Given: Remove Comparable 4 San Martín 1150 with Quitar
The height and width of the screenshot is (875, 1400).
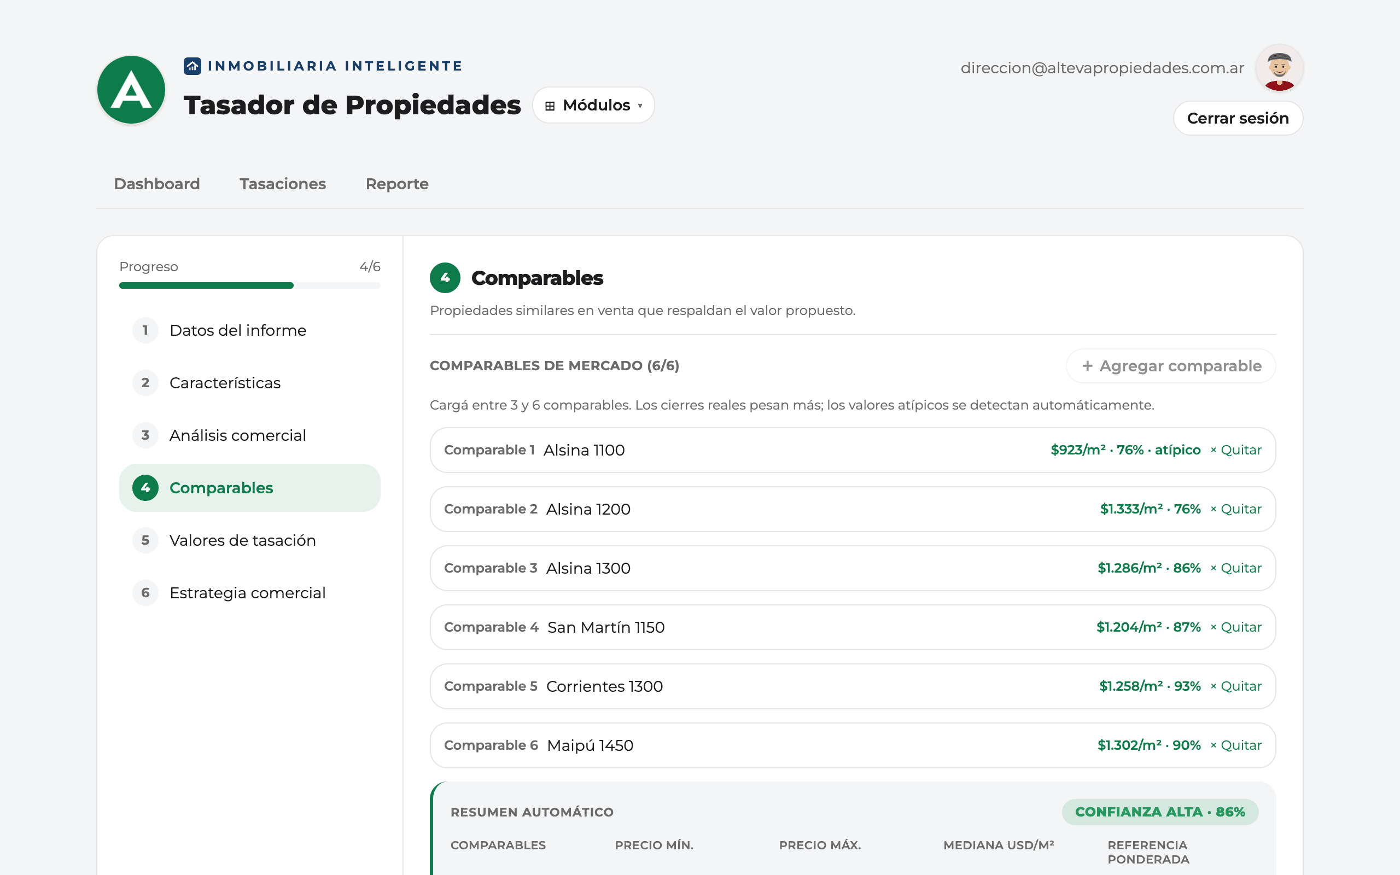Looking at the screenshot, I should [x=1236, y=627].
